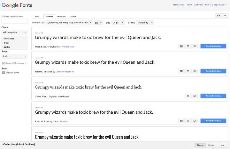Open Lukasz Dziedzic designer link
230x149 pixels.
pyautogui.click(x=60, y=122)
